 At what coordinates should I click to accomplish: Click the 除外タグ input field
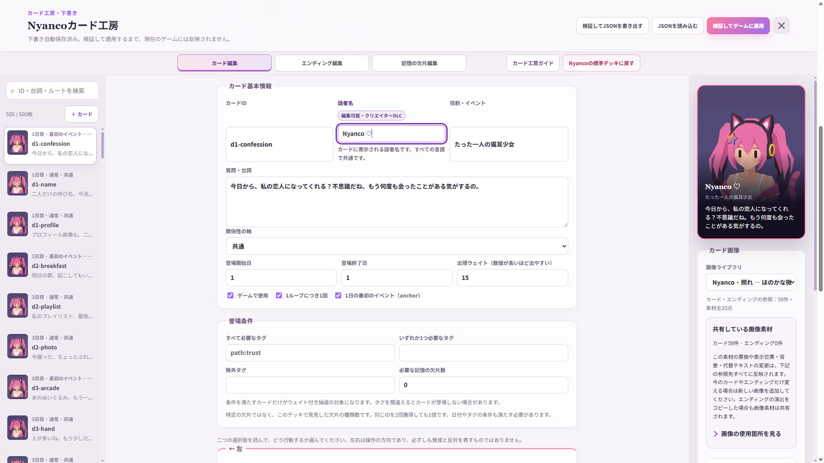[x=310, y=385]
